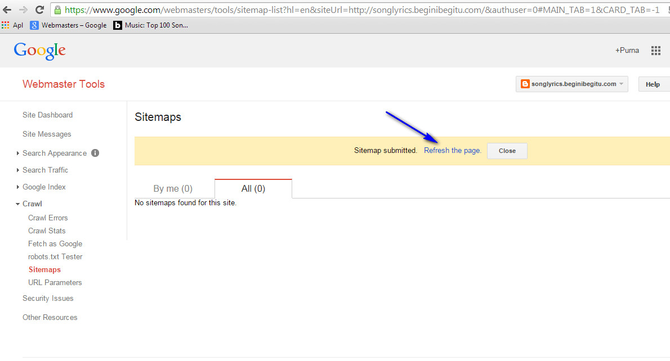Click the browser forward arrow
Screen dimensions: 670x361
pos(23,10)
